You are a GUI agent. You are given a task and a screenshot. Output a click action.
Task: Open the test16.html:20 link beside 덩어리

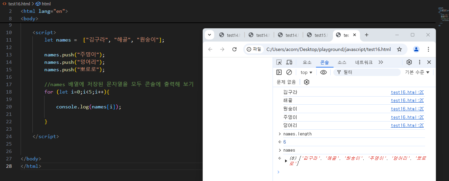coord(407,125)
